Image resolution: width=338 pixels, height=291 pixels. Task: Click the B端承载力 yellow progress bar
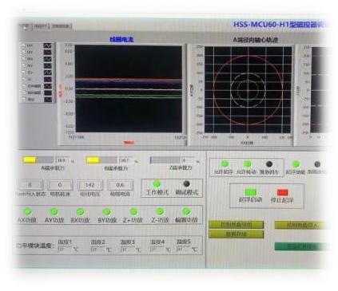point(101,160)
